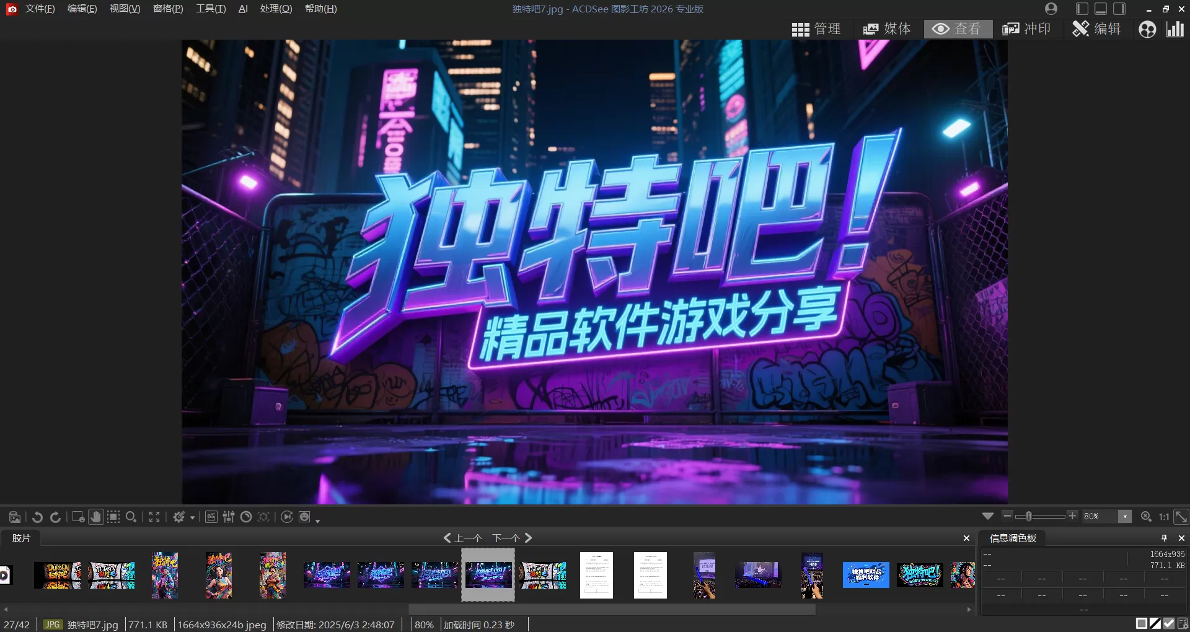This screenshot has width=1190, height=632.
Task: Click the filmstrip horizontal scrollbar
Action: pos(612,610)
